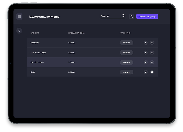This screenshot has width=183, height=132.
Task: Select the Coca Cola 220ml item name
Action: coord(37,62)
